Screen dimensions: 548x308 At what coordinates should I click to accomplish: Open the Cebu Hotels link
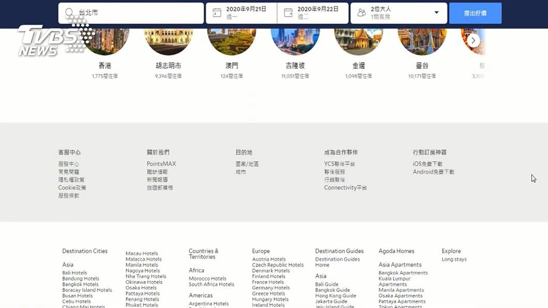(x=77, y=301)
